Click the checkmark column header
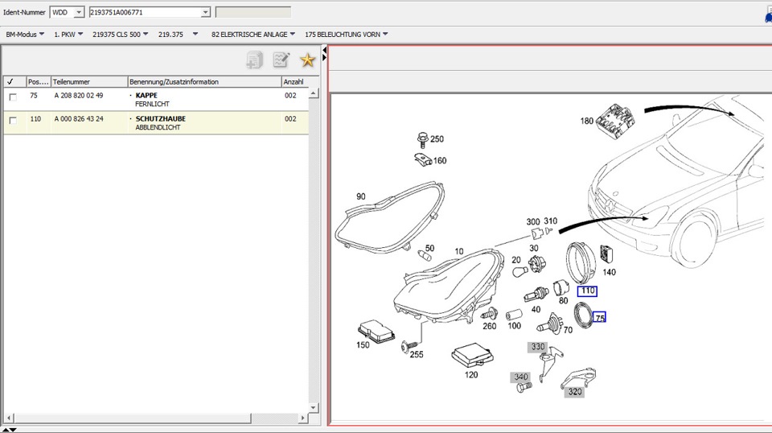772x433 pixels. click(x=10, y=82)
